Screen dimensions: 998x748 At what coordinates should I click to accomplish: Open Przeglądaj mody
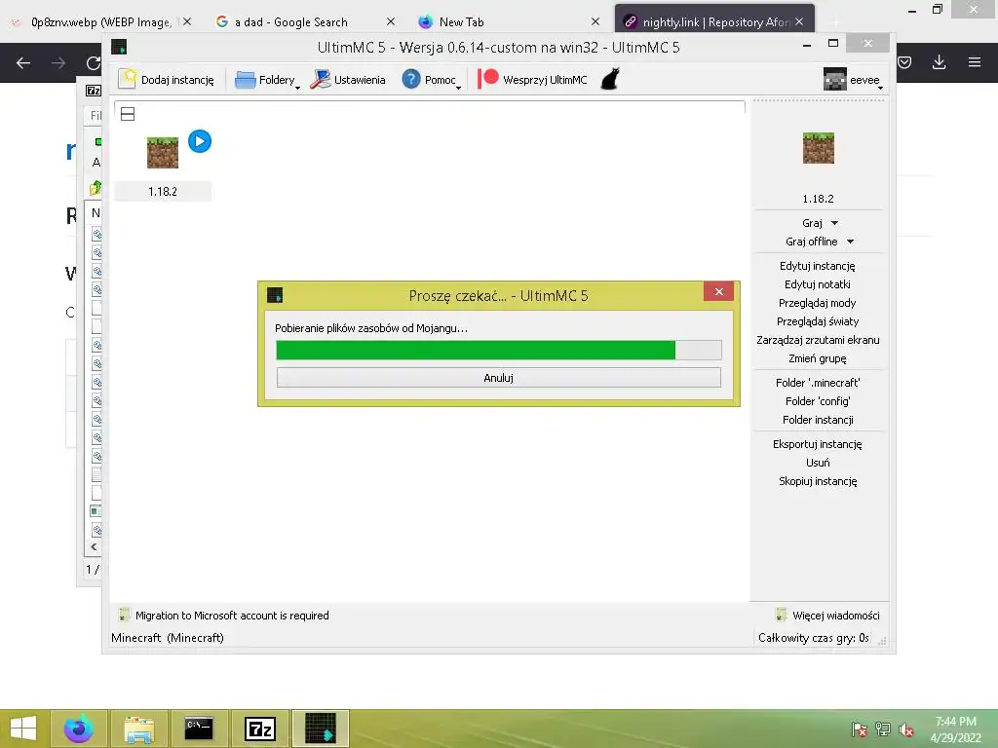818,303
